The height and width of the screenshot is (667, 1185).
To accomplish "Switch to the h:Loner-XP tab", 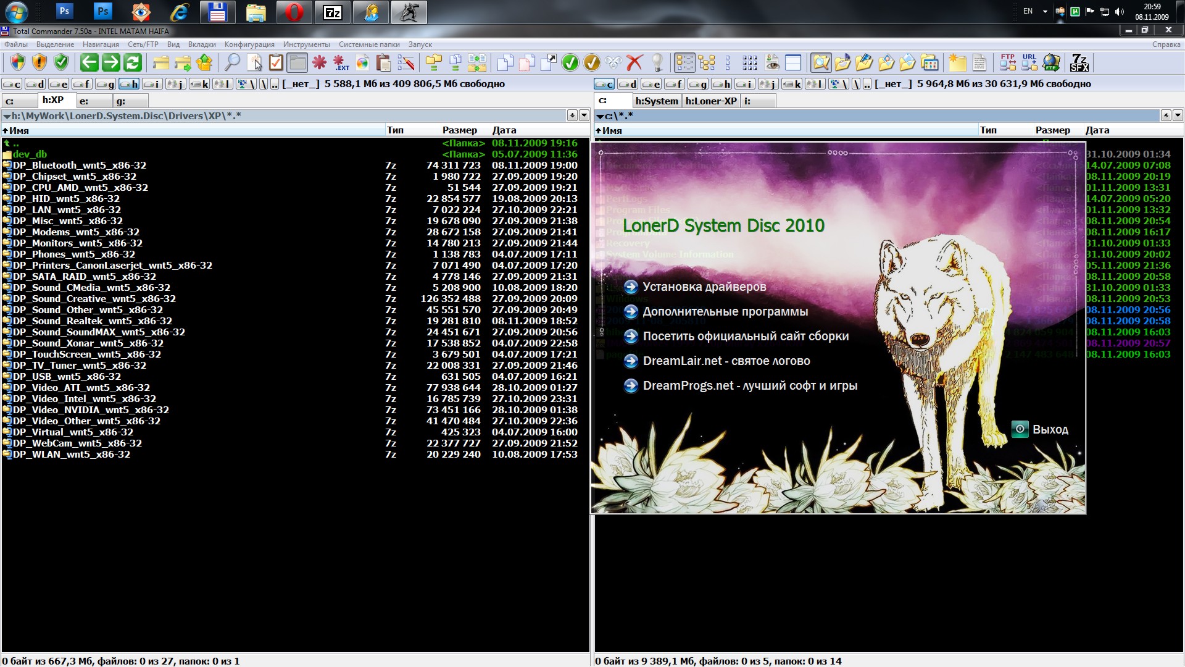I will point(710,101).
